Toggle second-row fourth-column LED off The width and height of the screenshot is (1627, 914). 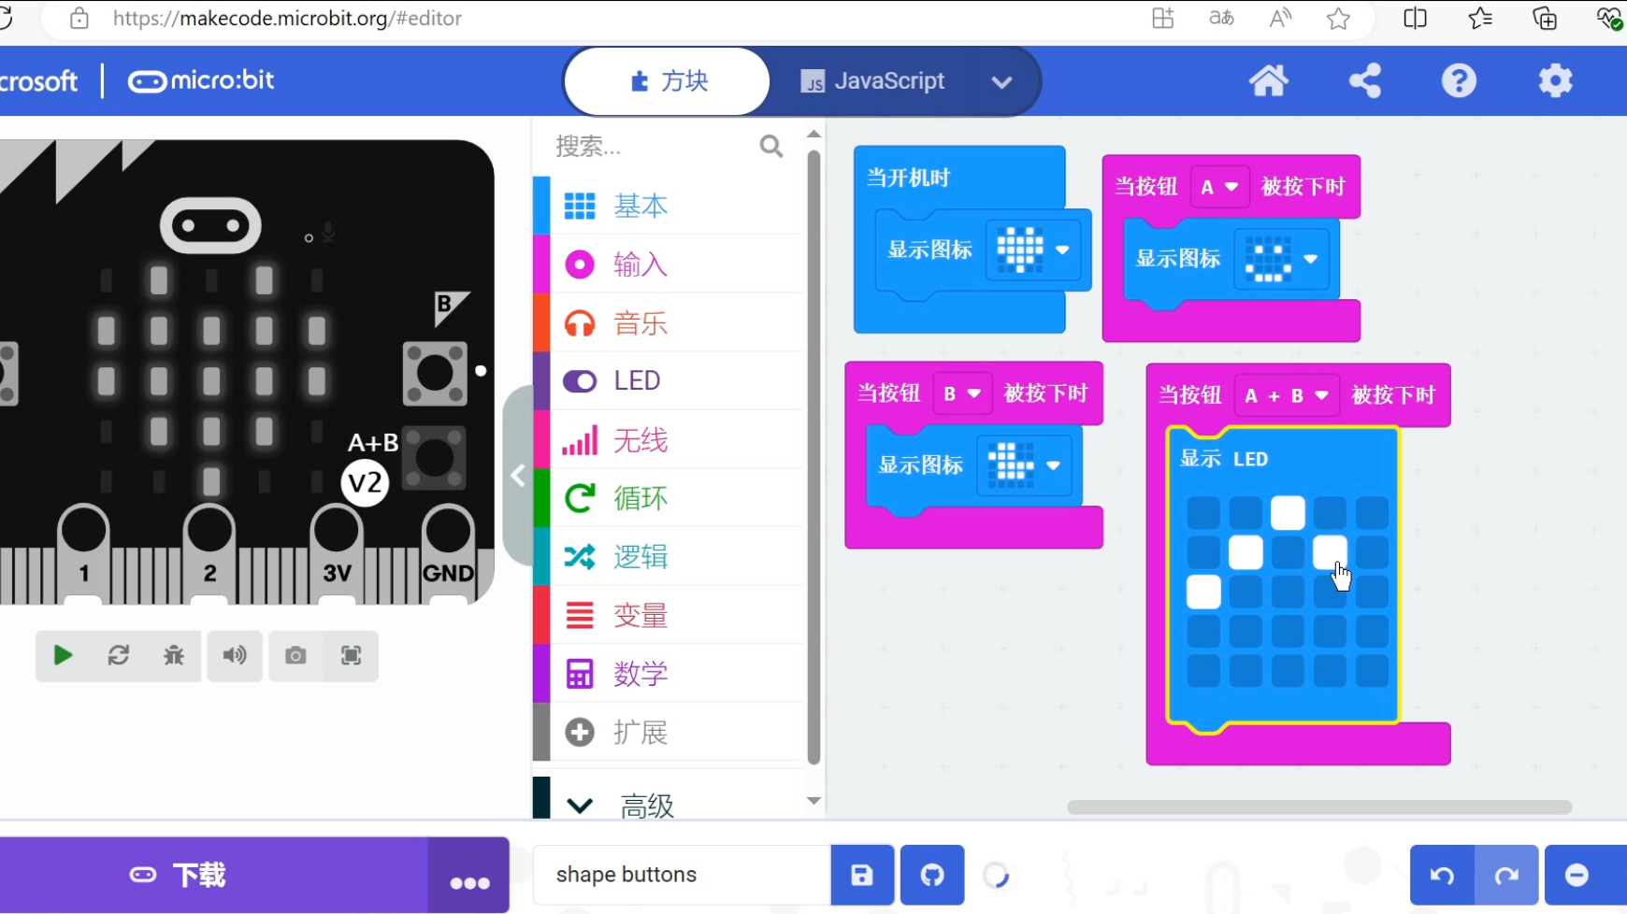[x=1330, y=552]
